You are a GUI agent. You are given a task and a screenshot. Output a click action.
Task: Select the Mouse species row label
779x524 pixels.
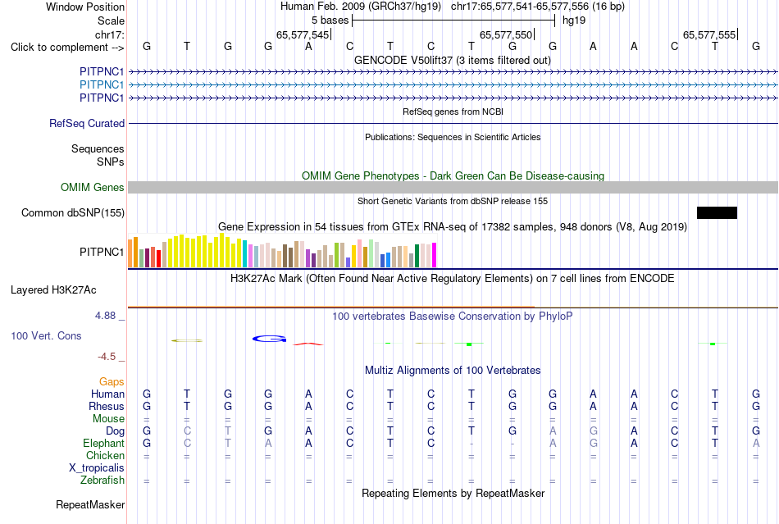(108, 419)
